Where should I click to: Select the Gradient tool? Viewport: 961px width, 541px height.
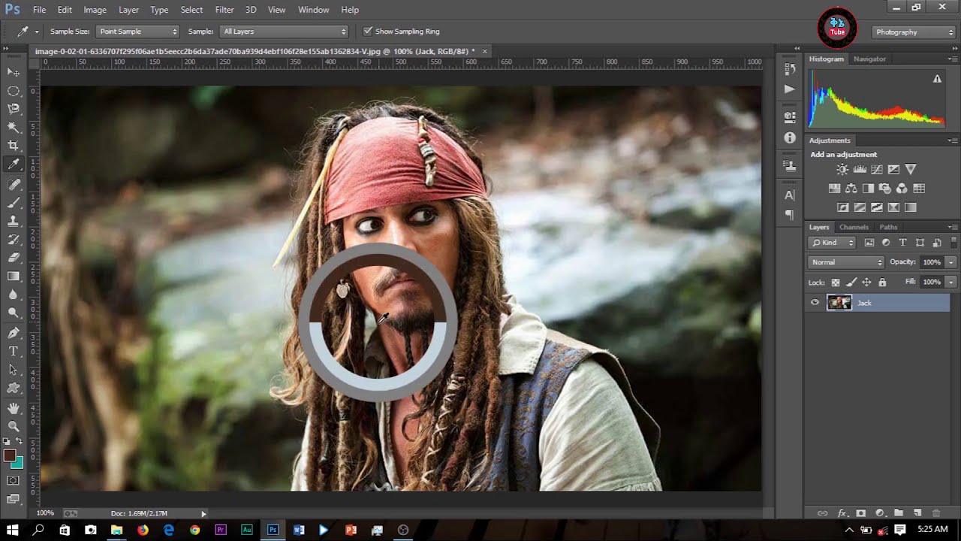click(x=14, y=277)
